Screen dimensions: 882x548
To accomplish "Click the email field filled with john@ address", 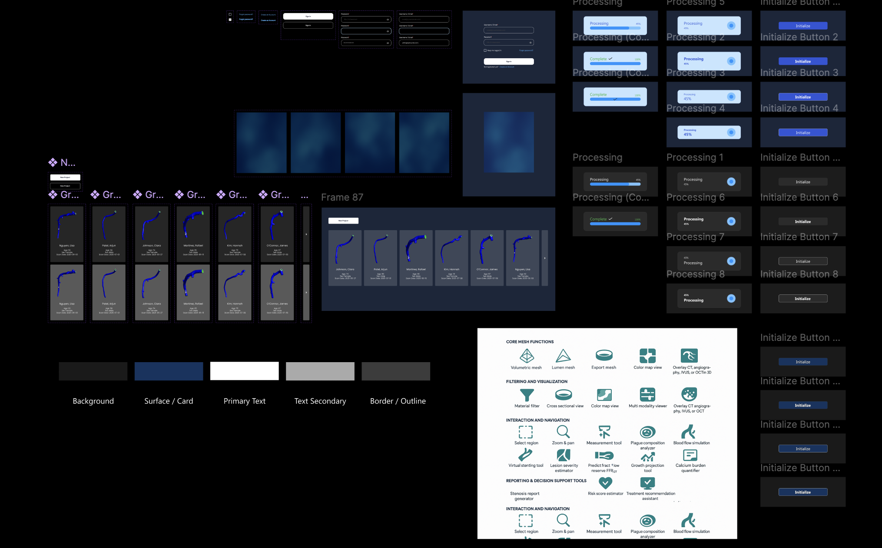I will [x=424, y=43].
